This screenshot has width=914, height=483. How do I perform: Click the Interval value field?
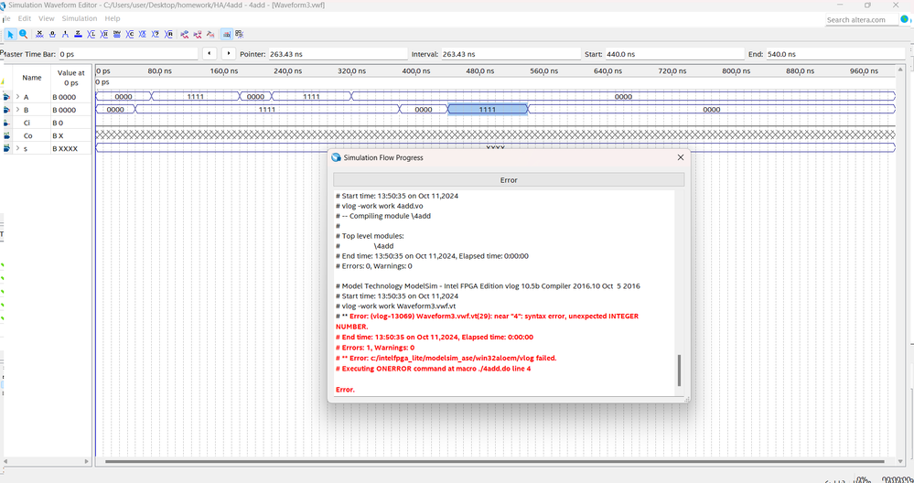coord(511,54)
